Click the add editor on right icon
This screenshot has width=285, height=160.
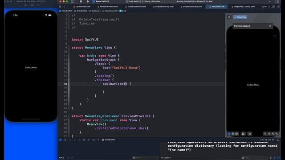[278, 7]
